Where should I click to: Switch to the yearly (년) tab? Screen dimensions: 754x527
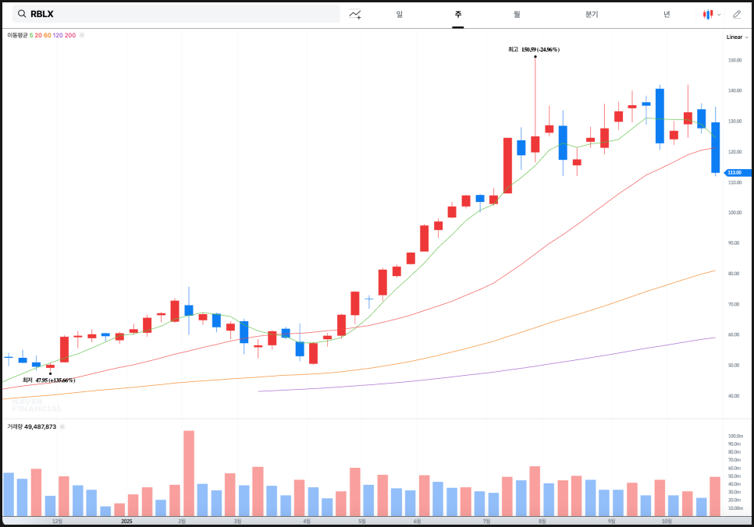point(666,14)
